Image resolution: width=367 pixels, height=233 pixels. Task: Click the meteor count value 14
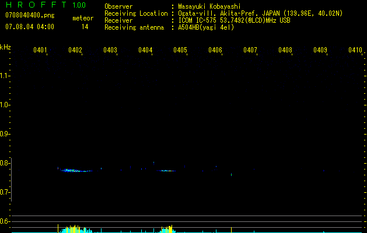click(85, 27)
